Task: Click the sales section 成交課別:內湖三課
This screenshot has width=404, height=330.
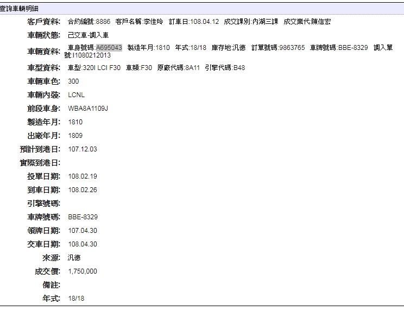Action: (x=251, y=22)
